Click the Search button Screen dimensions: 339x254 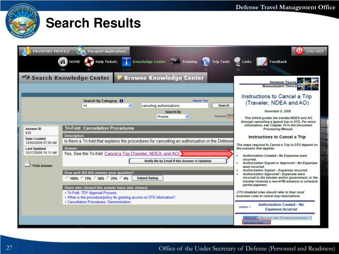[223, 106]
